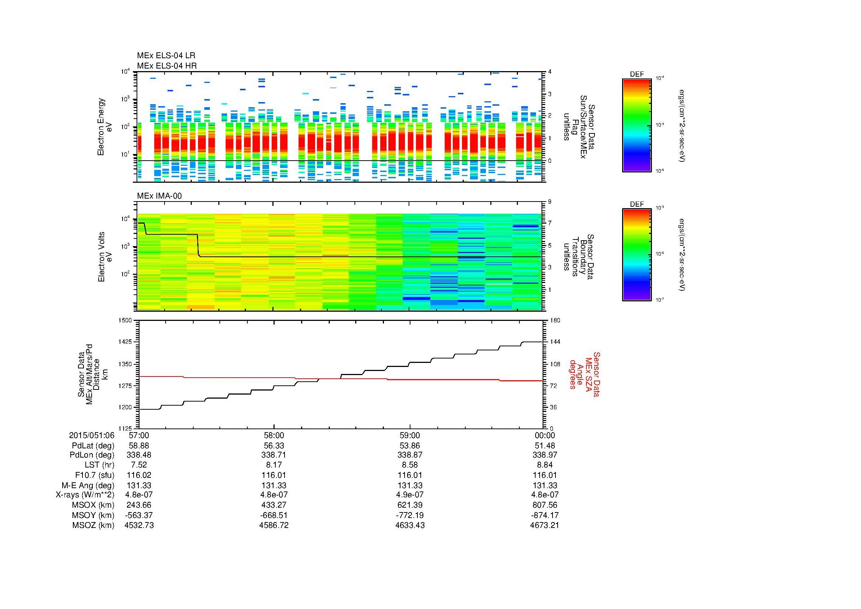Click MSOX value "243.66"
This screenshot has width=861, height=609.
pyautogui.click(x=139, y=505)
